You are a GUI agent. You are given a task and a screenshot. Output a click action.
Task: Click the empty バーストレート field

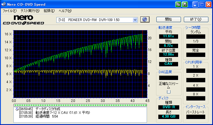(x=196, y=117)
